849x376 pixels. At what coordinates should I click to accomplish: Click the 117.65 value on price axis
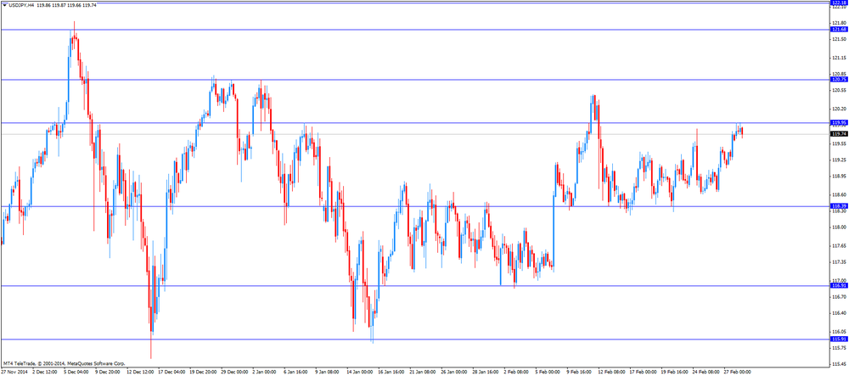click(x=840, y=245)
